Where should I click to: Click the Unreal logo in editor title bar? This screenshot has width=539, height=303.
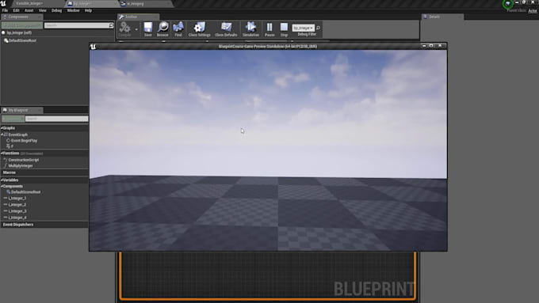3,3
